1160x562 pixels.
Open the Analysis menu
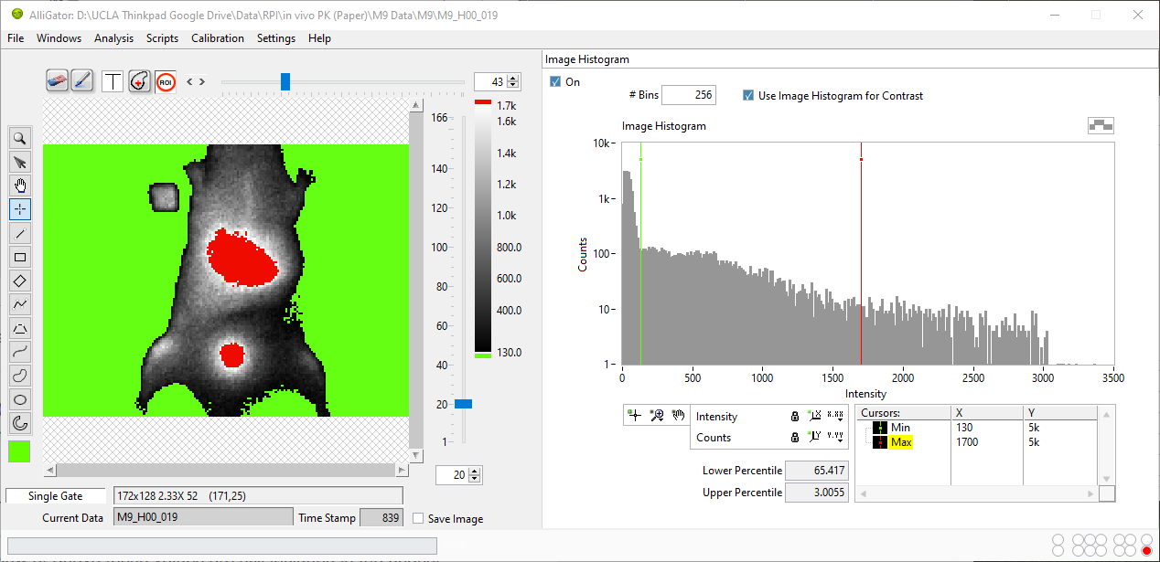coord(113,38)
